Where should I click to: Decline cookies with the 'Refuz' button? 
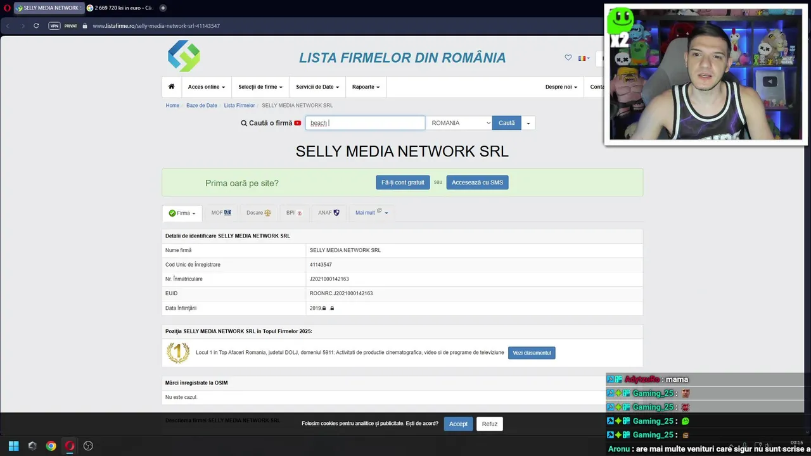tap(490, 424)
